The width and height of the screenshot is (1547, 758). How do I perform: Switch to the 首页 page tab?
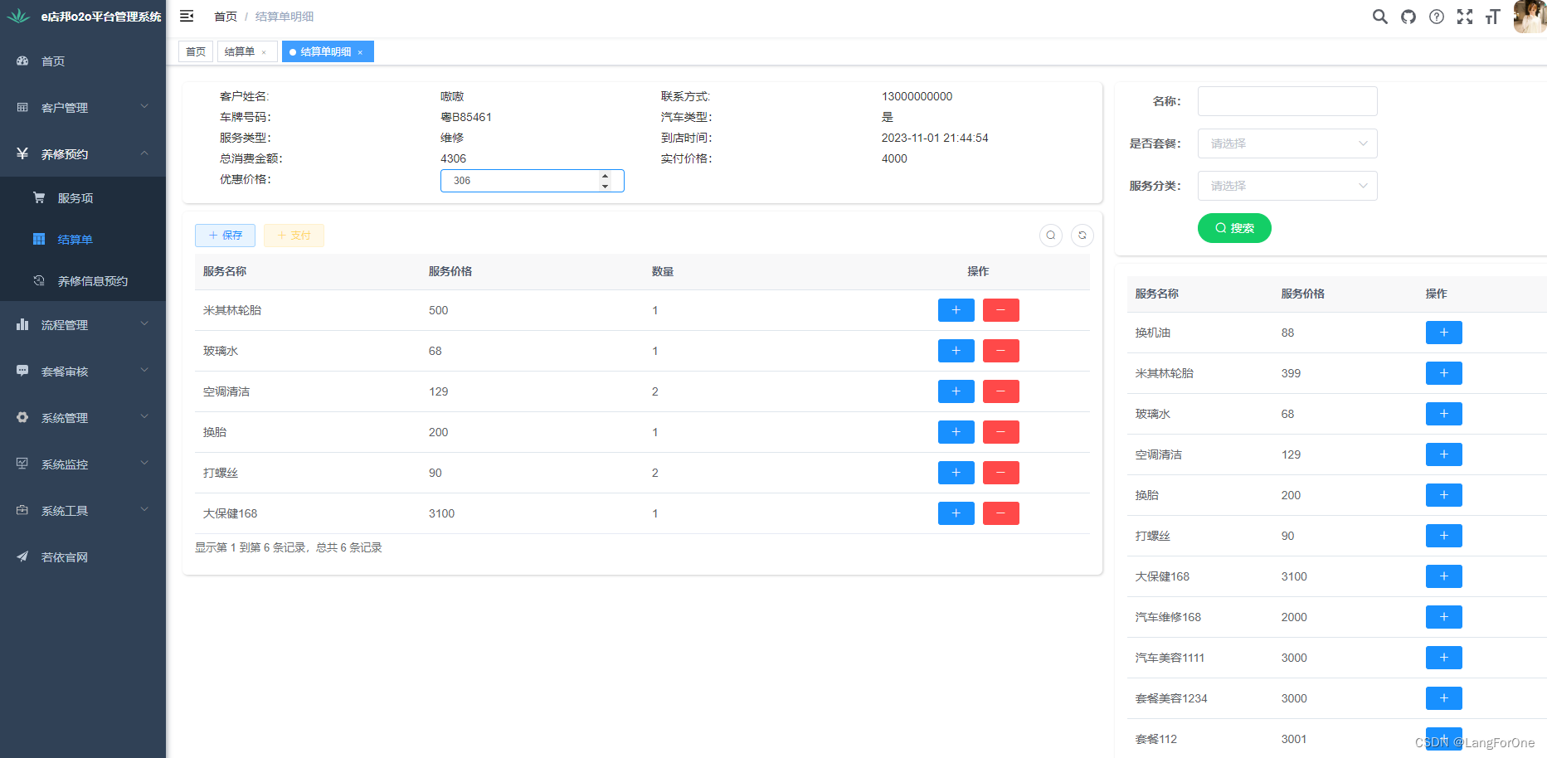point(196,51)
